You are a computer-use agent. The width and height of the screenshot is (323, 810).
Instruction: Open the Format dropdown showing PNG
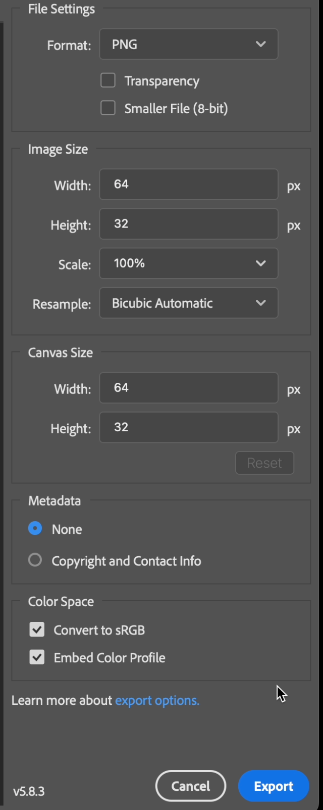tap(188, 44)
